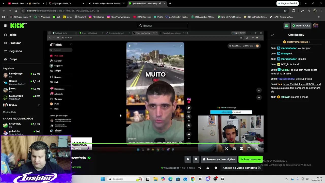Open the Kick user avatar menu
The height and width of the screenshot is (183, 325).
pyautogui.click(x=316, y=26)
